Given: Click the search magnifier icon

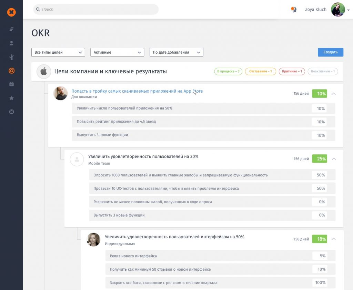Looking at the screenshot, I should 38,9.
